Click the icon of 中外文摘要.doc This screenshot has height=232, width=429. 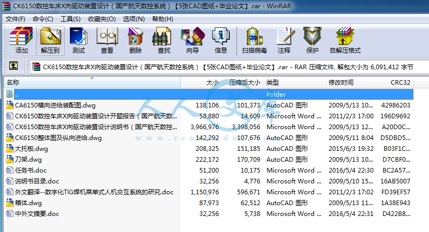coord(10,214)
